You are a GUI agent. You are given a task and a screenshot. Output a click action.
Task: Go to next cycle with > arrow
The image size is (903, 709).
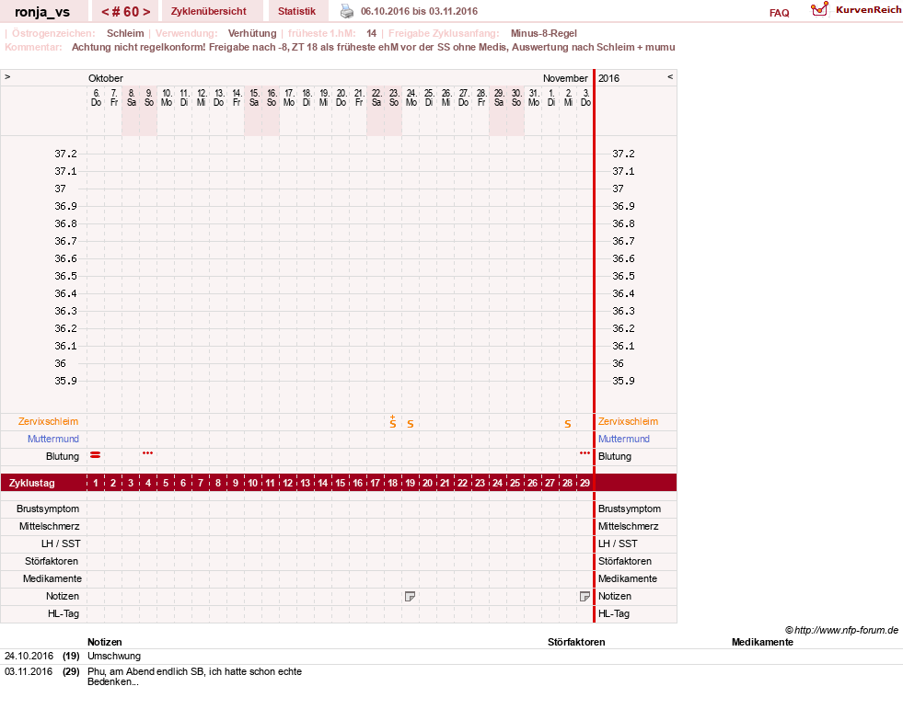pos(146,12)
